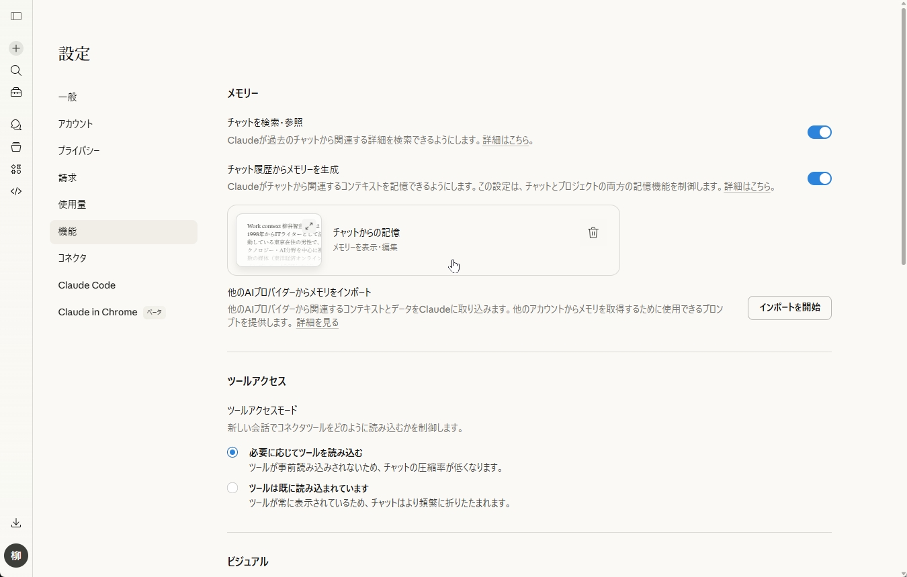Image resolution: width=907 pixels, height=577 pixels.
Task: Select the Claude Code icon in the sidebar
Action: pyautogui.click(x=16, y=191)
